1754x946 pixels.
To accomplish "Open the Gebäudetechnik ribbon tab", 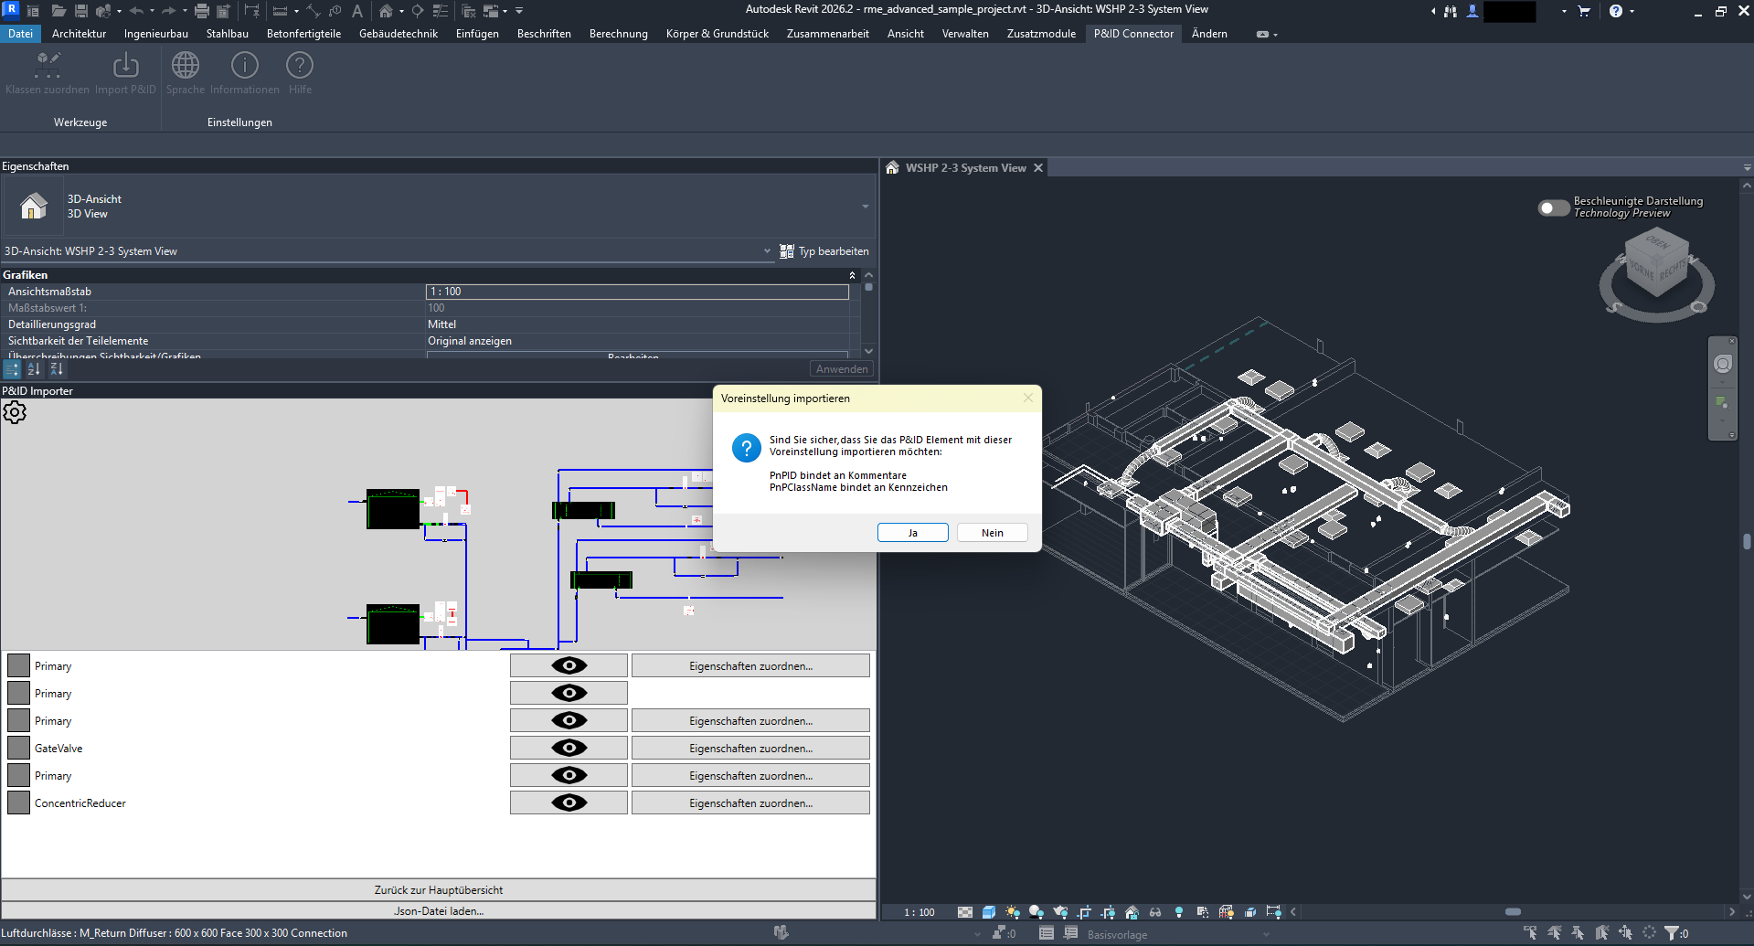I will click(398, 34).
